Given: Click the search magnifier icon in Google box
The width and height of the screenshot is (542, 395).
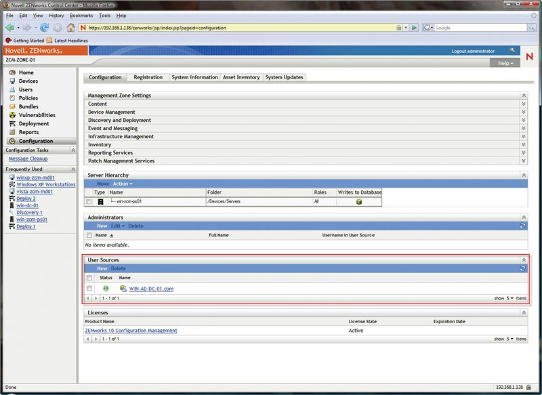Looking at the screenshot, I should (531, 28).
